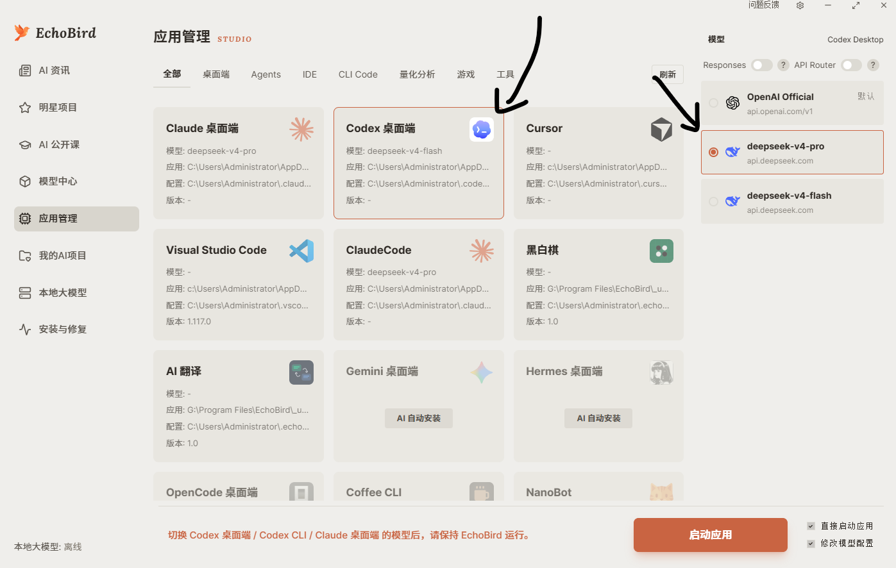Select the deepseek-v4-flash radio button

point(713,202)
